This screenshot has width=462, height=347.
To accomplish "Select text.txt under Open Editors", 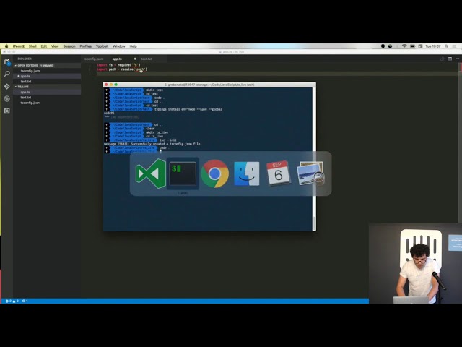I will point(47,82).
